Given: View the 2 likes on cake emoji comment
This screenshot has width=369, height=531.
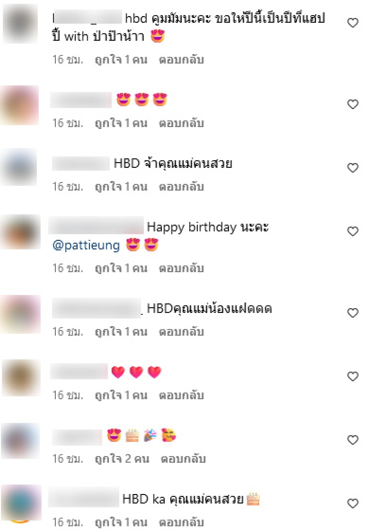Looking at the screenshot, I should [122, 459].
